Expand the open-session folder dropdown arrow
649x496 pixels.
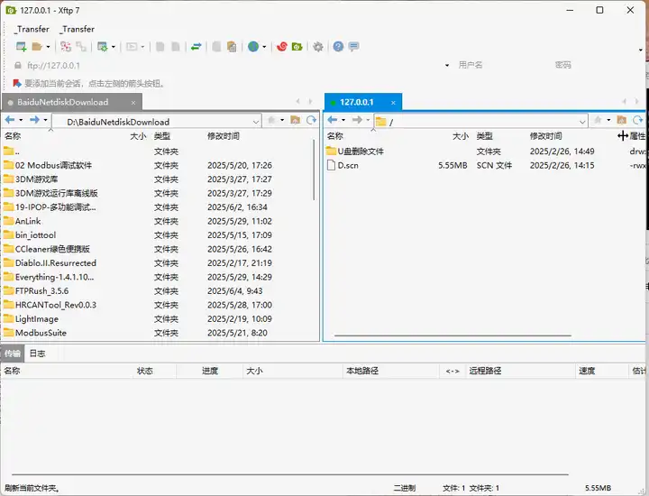coord(48,47)
